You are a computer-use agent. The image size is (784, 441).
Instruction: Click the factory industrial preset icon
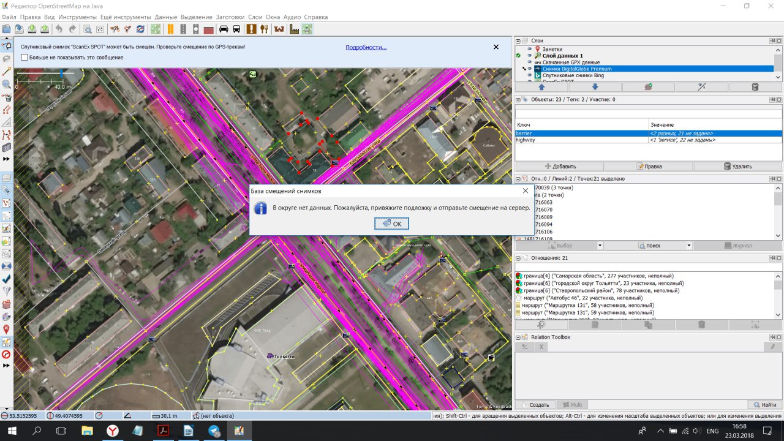(294, 29)
